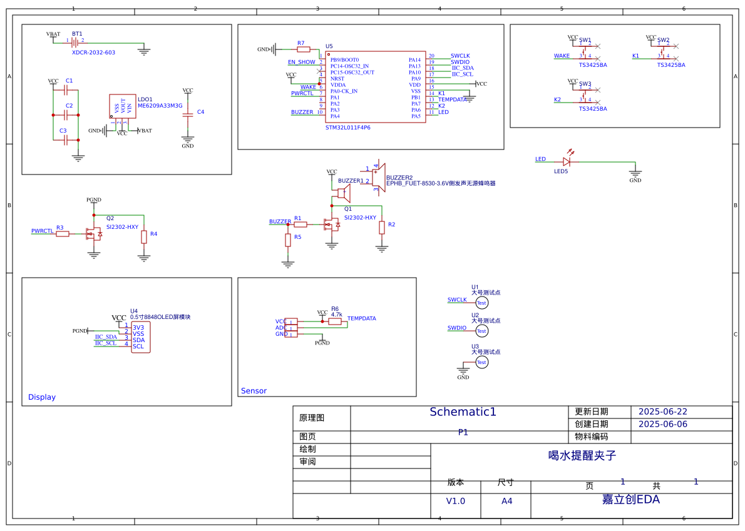Select resistor R6 4.7k symbol
Image resolution: width=745 pixels, height=531 pixels.
[335, 321]
